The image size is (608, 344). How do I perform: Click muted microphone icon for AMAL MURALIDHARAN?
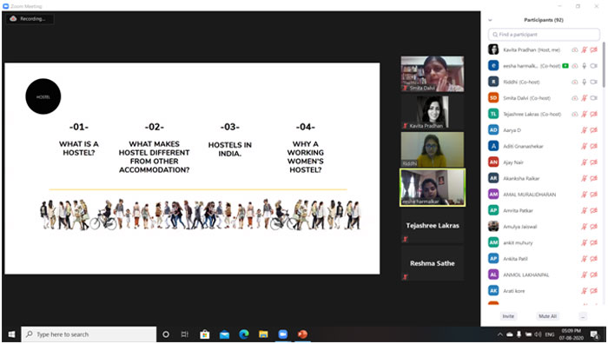tap(585, 195)
